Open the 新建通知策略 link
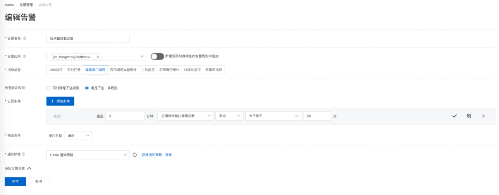 [152, 155]
